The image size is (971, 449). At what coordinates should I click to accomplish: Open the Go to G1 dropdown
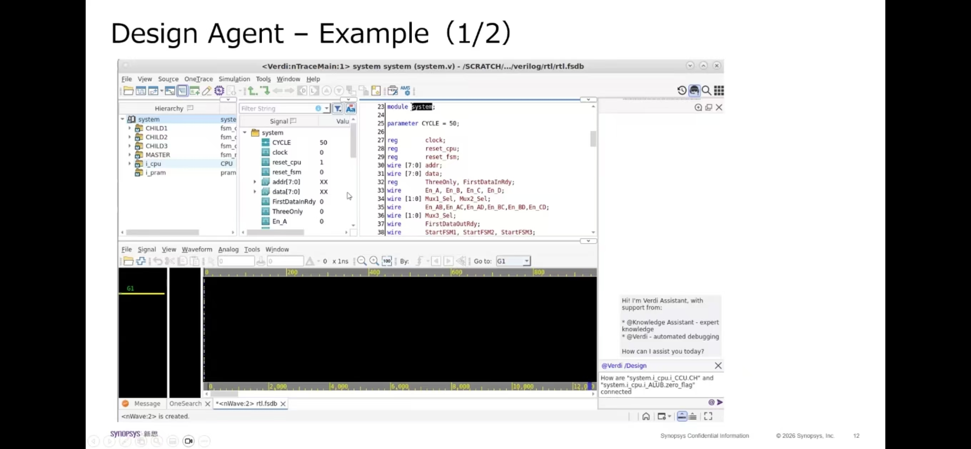pyautogui.click(x=526, y=261)
